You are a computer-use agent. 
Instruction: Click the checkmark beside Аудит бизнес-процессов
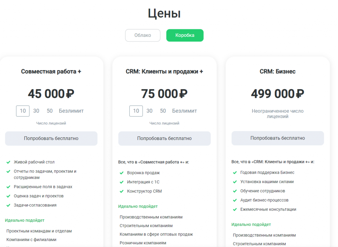click(x=235, y=200)
